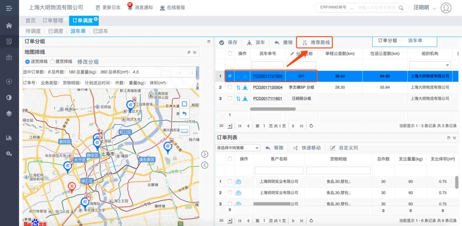Check the checkbox in order list row 1

(x=229, y=182)
